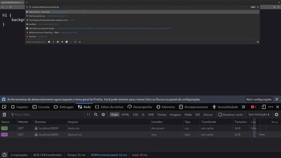Click the gift icon in notification bar

[x=4, y=99]
